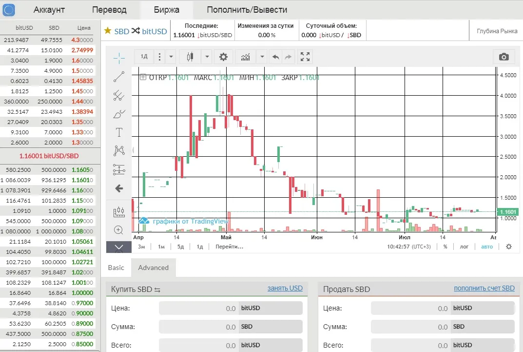
Task: Switch to the Advanced tab
Action: [x=154, y=268]
